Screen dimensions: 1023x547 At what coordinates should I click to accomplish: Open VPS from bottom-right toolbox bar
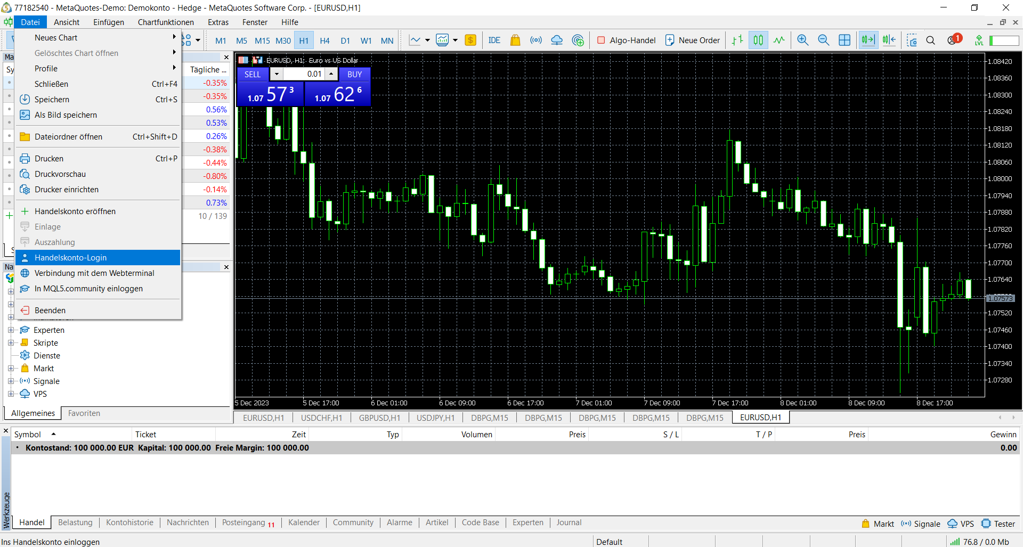(961, 524)
